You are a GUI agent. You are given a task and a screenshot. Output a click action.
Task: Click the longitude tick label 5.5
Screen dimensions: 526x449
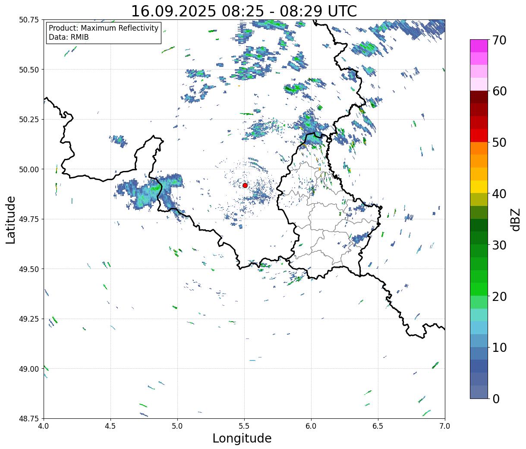coord(244,426)
